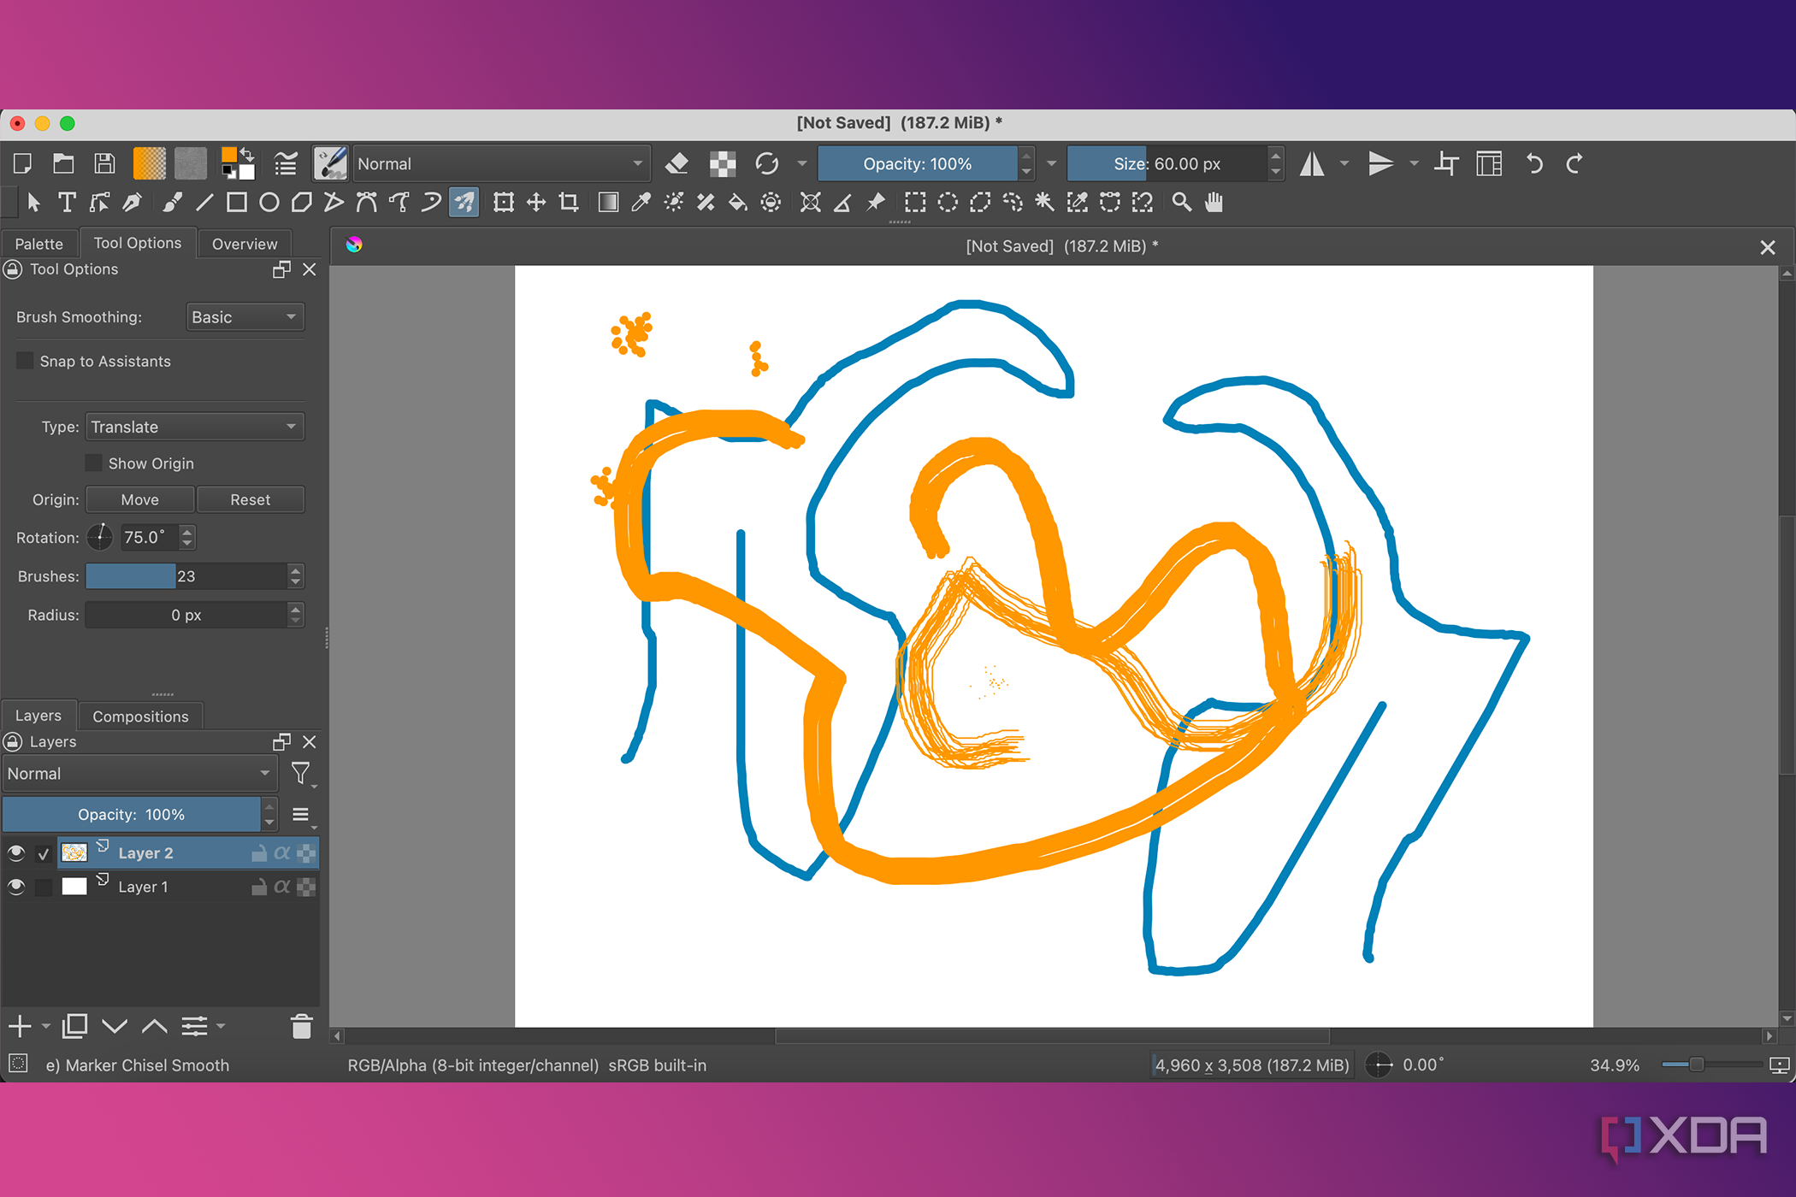Click the toolbar Opacity 100% slider
Viewport: 1796px width, 1197px height.
tap(918, 163)
